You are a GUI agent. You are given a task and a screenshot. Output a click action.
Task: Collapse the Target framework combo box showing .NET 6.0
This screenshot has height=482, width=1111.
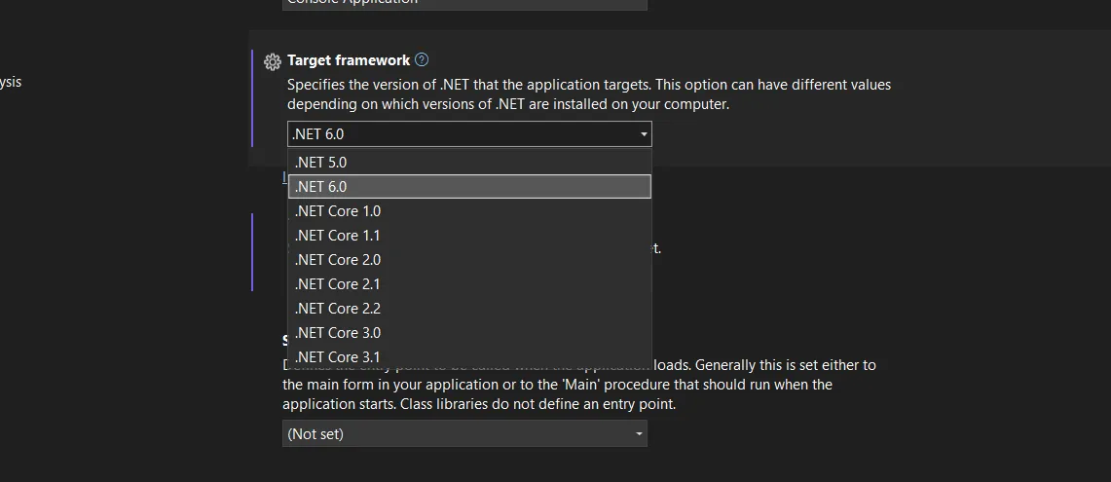pos(469,134)
